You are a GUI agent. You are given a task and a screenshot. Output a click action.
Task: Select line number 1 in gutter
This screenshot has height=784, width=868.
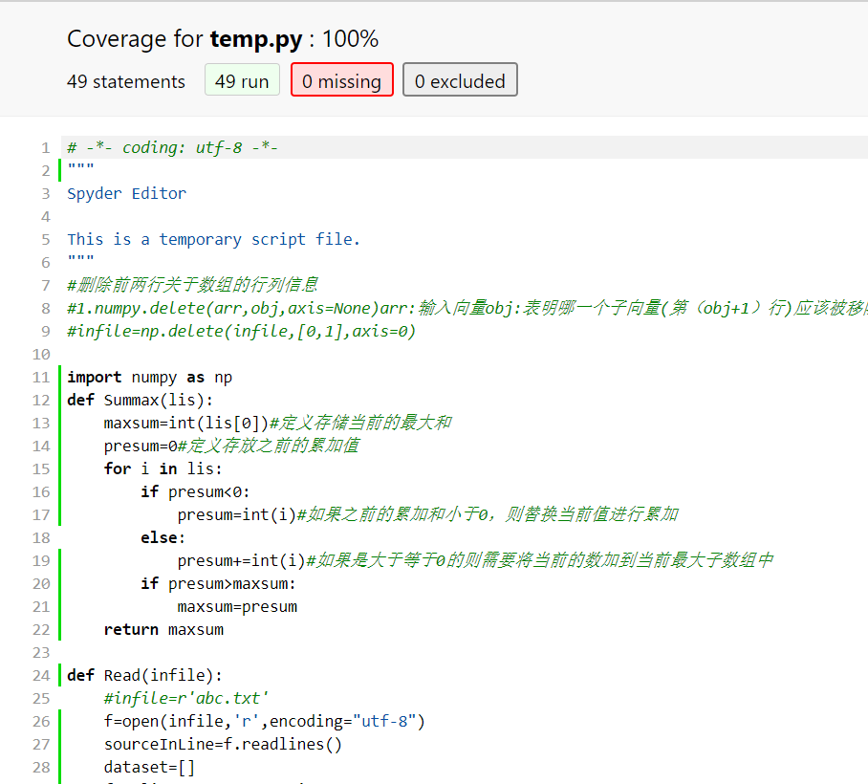[x=45, y=148]
